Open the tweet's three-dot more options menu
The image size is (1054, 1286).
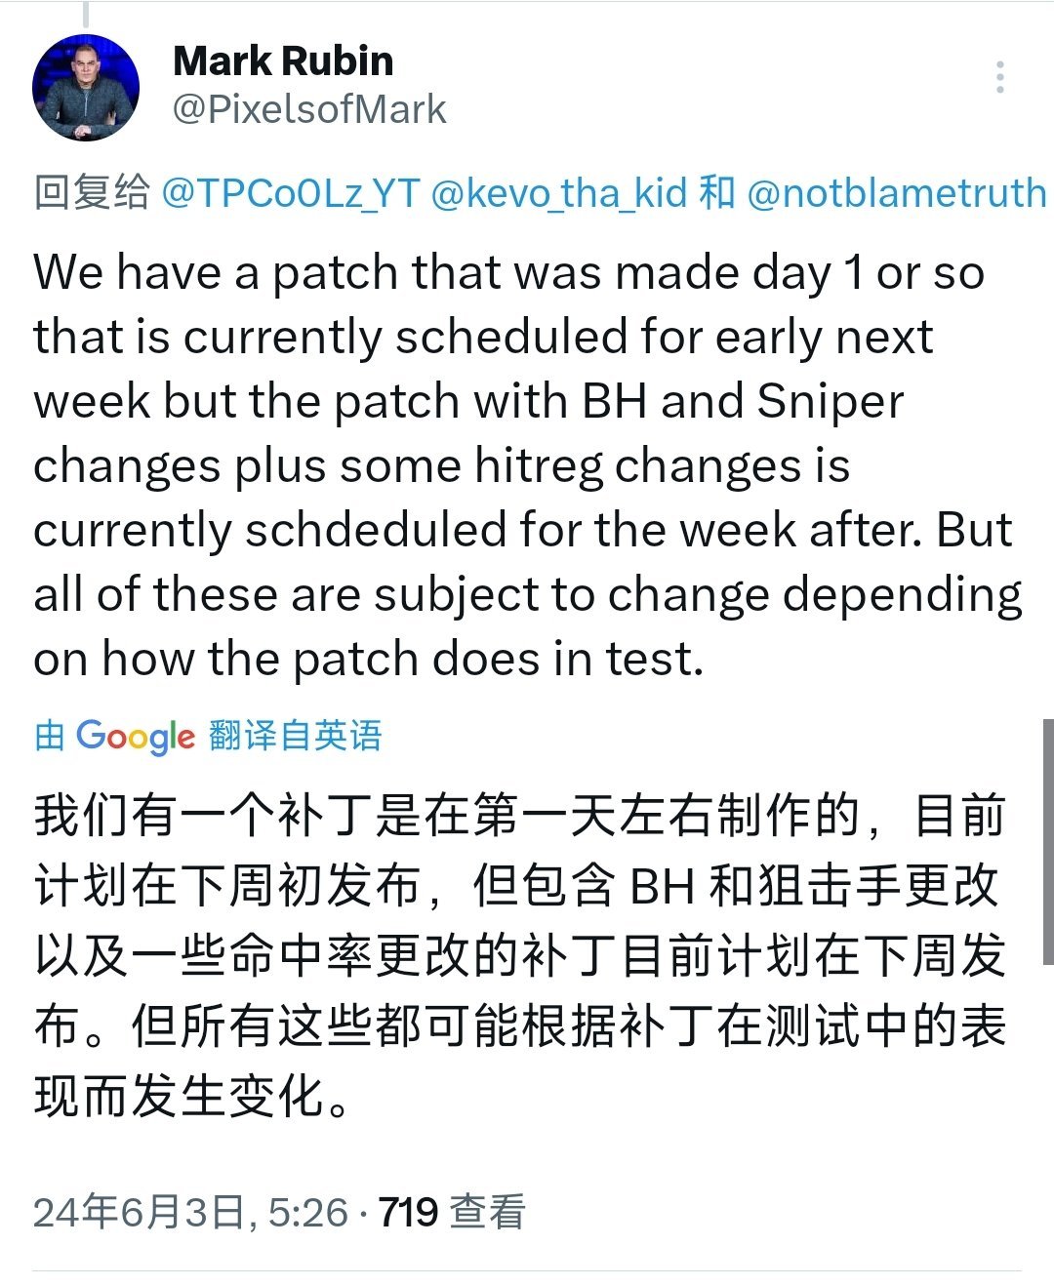click(999, 77)
